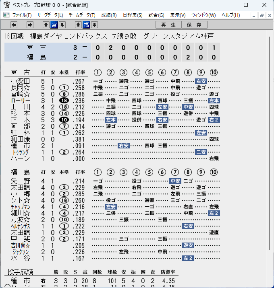Open the ヘルプ(H) menu
Viewport: 274px width, 288px height.
pos(231,15)
